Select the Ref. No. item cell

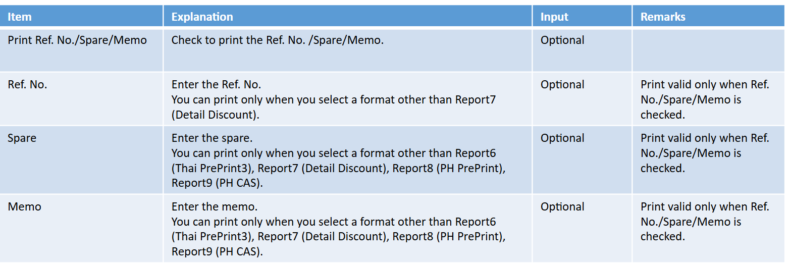(81, 99)
